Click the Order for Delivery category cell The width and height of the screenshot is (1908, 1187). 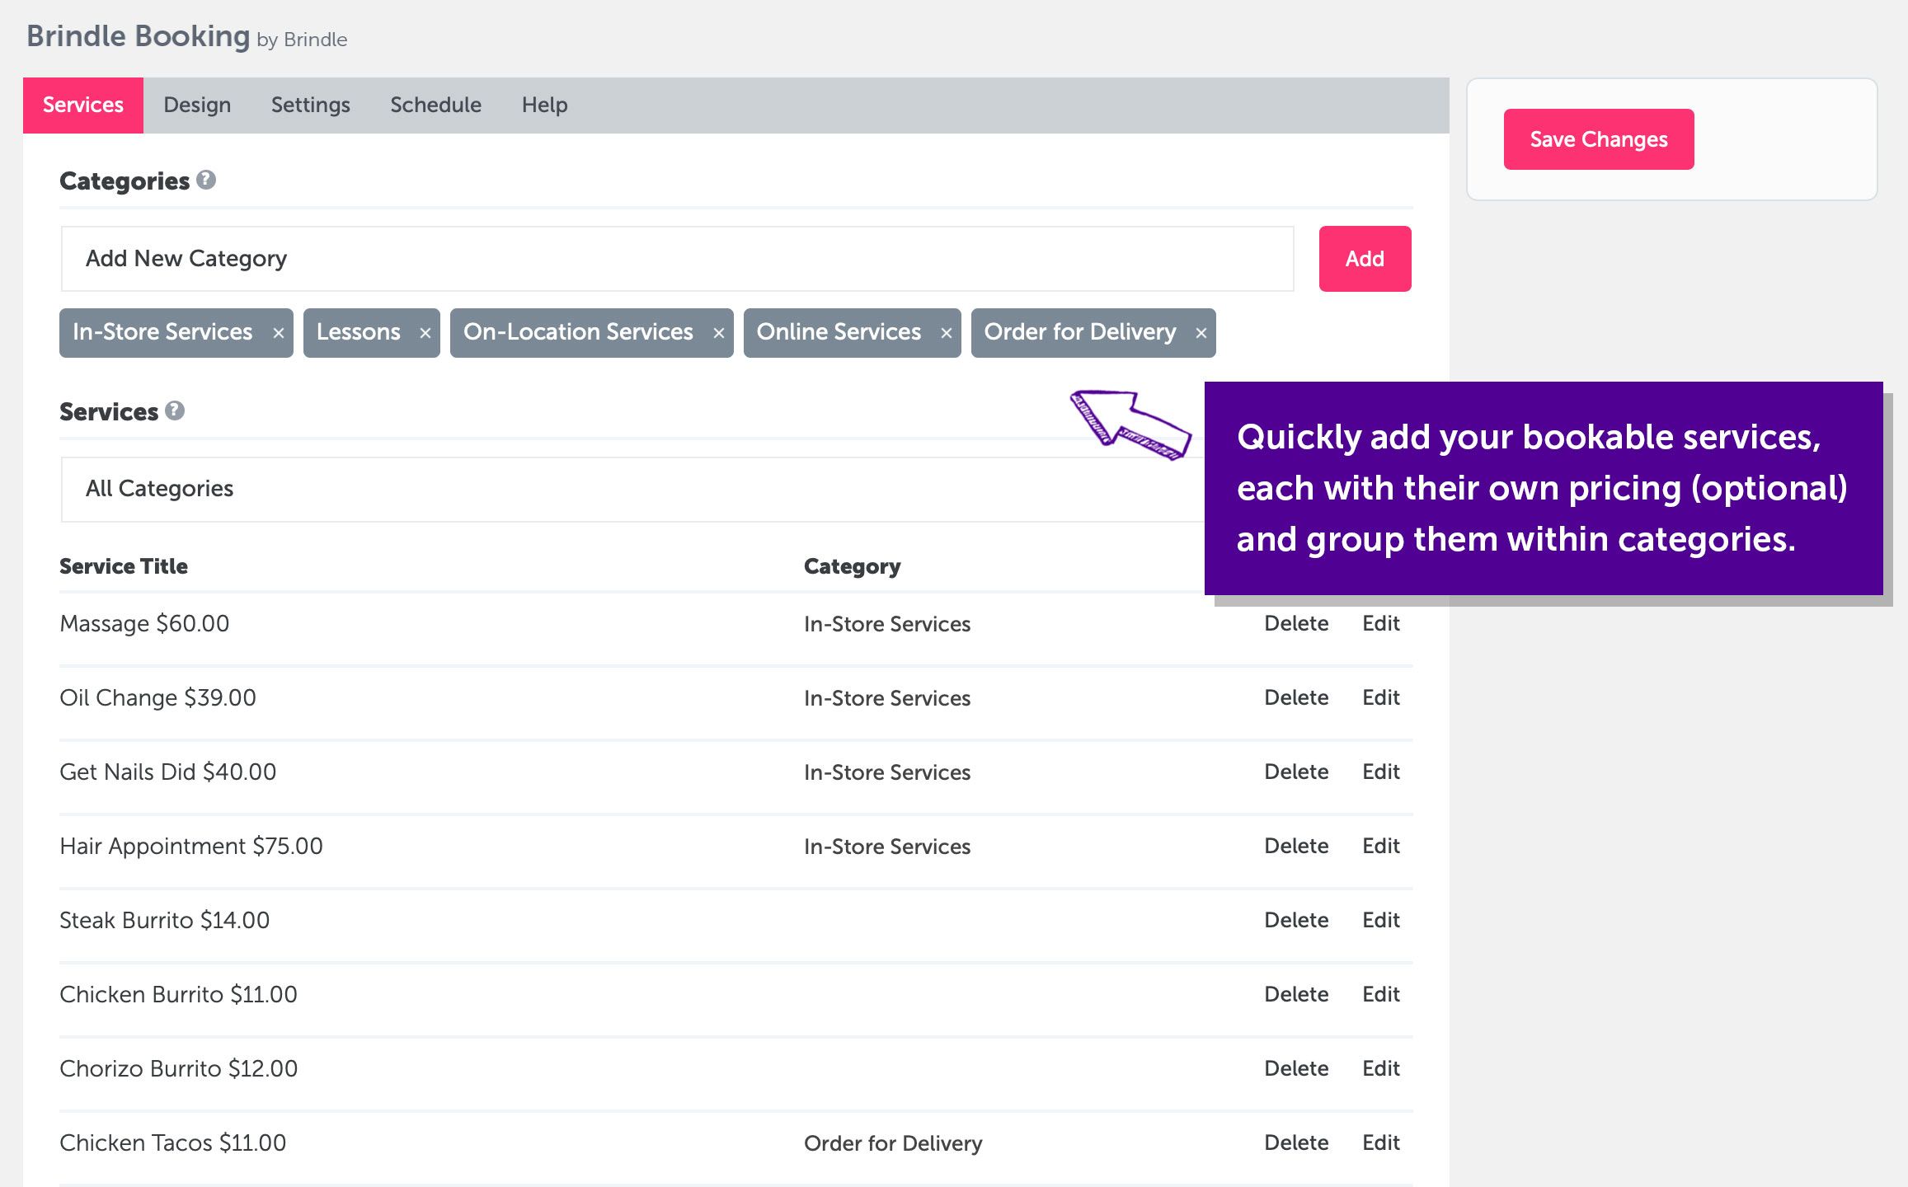click(893, 1143)
